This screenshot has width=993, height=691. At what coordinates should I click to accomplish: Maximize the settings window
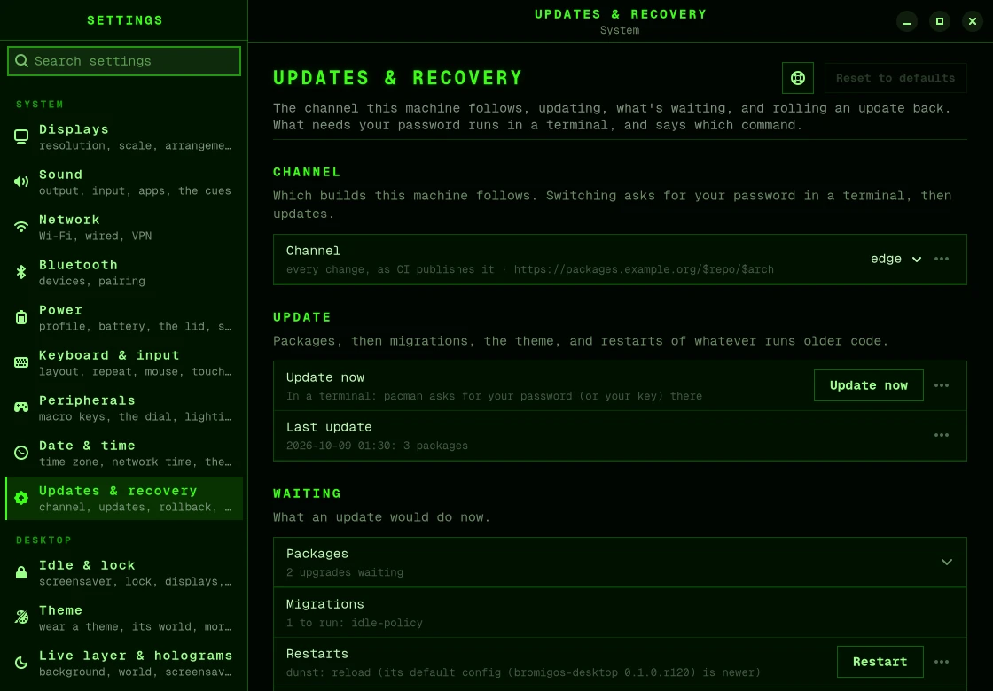coord(940,21)
